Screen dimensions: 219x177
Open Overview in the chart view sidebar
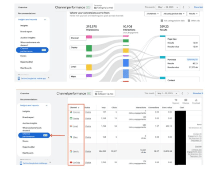click(x=23, y=8)
